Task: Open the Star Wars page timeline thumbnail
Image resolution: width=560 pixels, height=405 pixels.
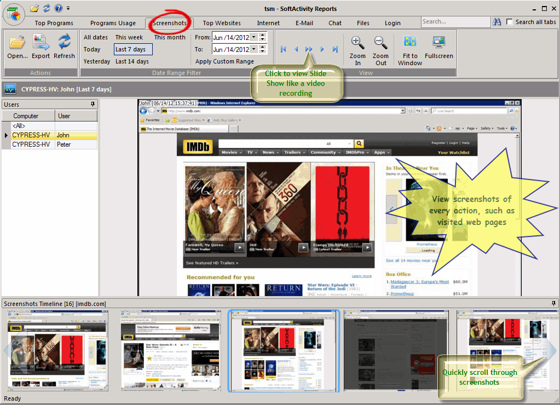Action: [171, 350]
